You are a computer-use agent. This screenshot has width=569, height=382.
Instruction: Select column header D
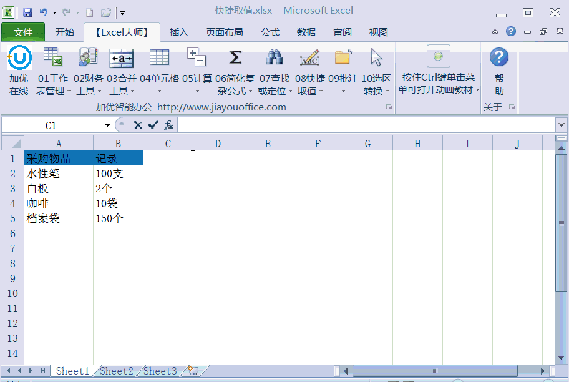pos(218,144)
